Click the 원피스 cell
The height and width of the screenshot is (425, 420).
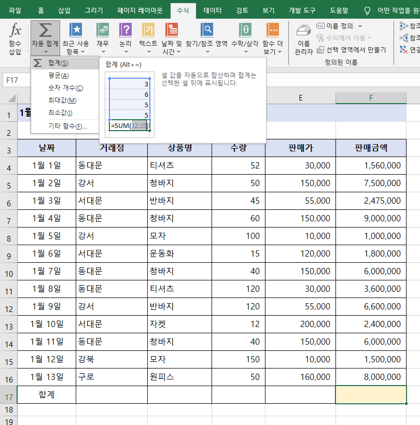(x=180, y=377)
